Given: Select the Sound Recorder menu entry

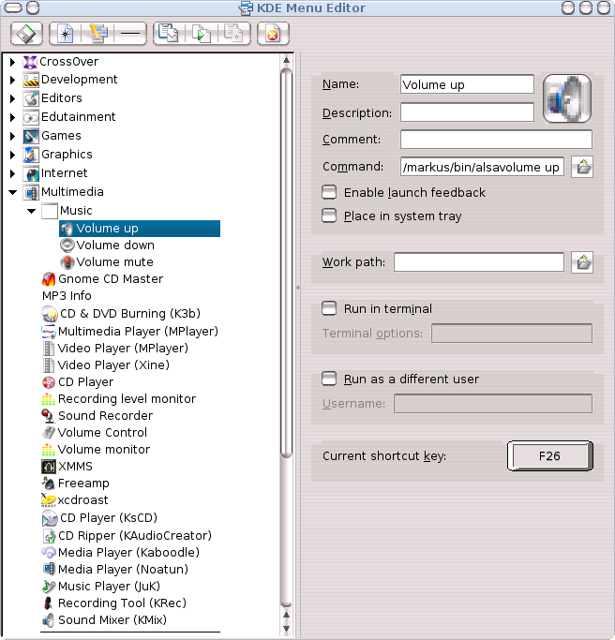Looking at the screenshot, I should point(105,416).
